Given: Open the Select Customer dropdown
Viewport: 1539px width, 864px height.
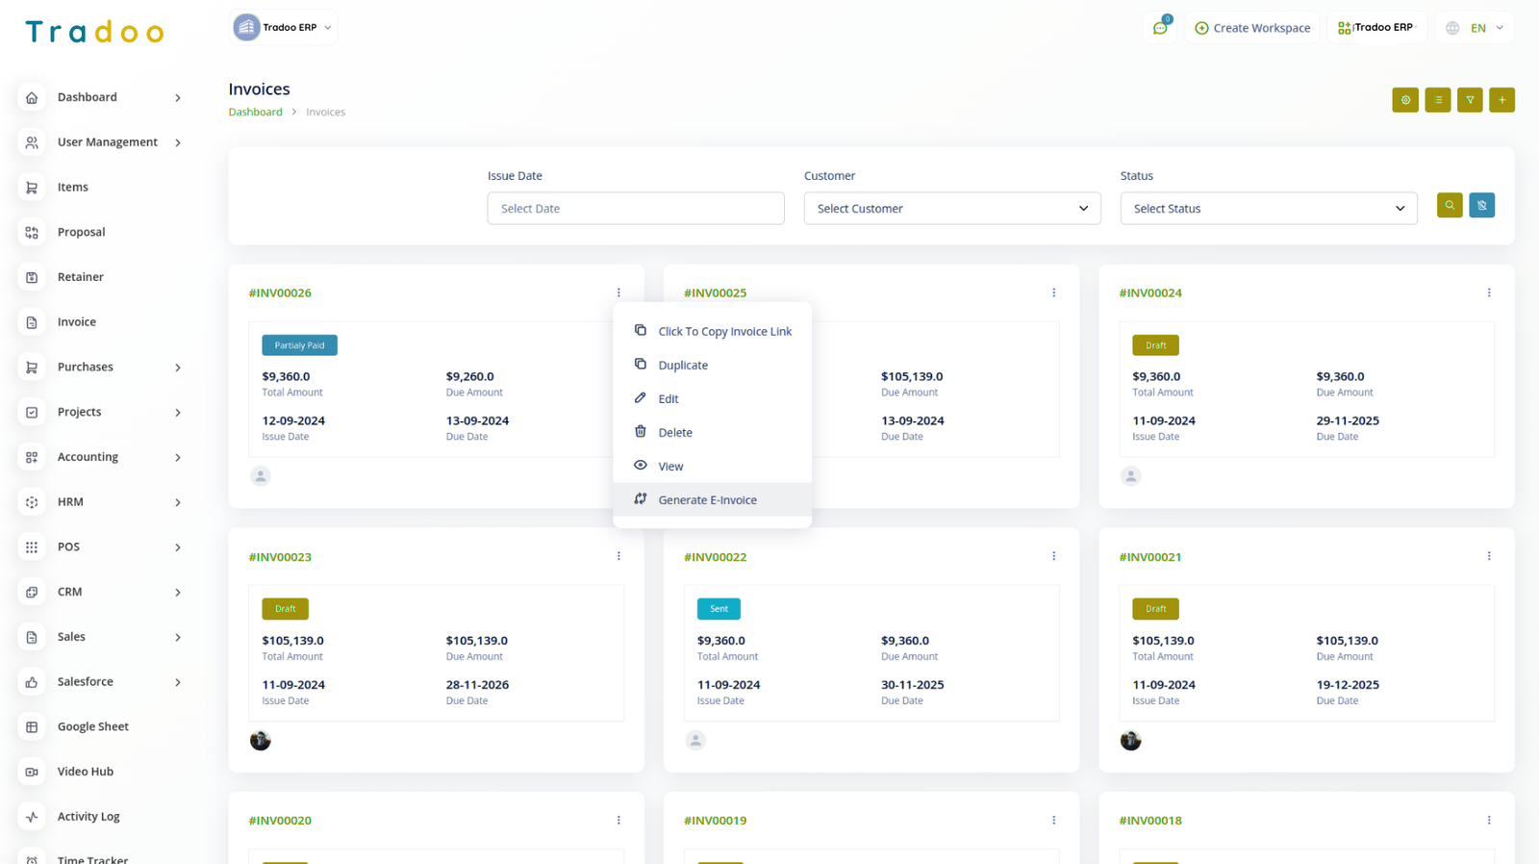Looking at the screenshot, I should tap(951, 209).
